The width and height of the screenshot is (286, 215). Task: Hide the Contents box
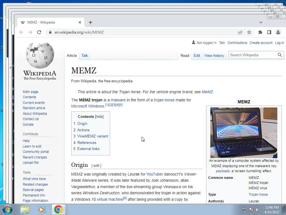click(99, 117)
